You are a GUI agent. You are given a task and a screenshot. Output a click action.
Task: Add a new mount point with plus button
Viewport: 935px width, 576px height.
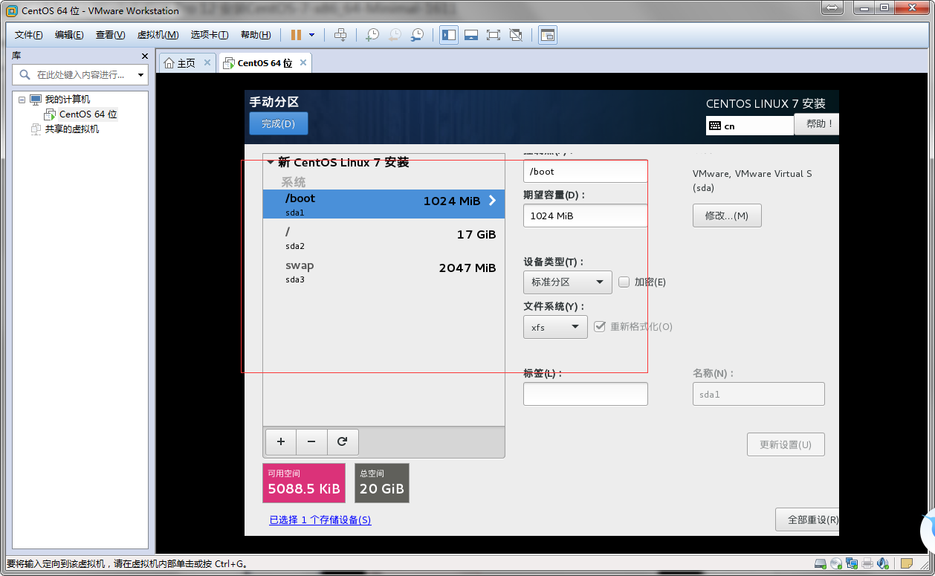click(x=280, y=441)
